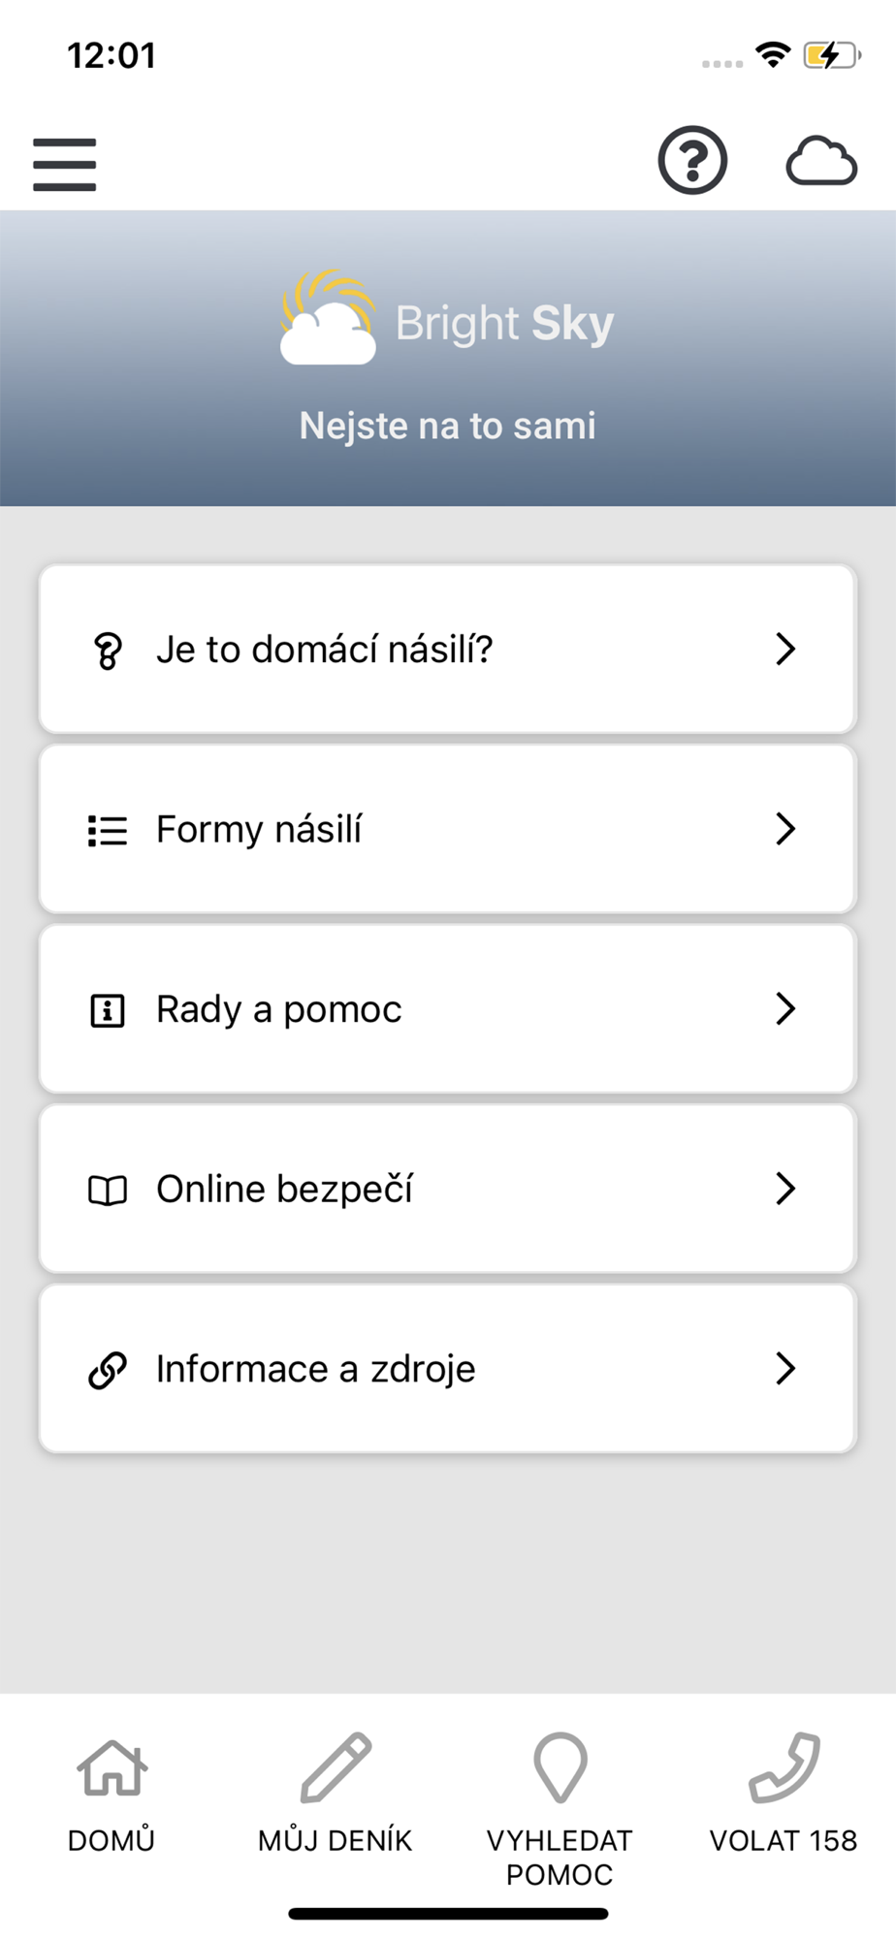Tap the house icon for Domů

112,1766
